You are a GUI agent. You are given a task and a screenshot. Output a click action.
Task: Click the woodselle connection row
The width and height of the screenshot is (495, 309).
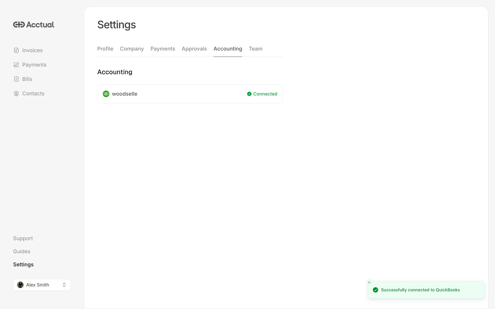[x=180, y=94]
